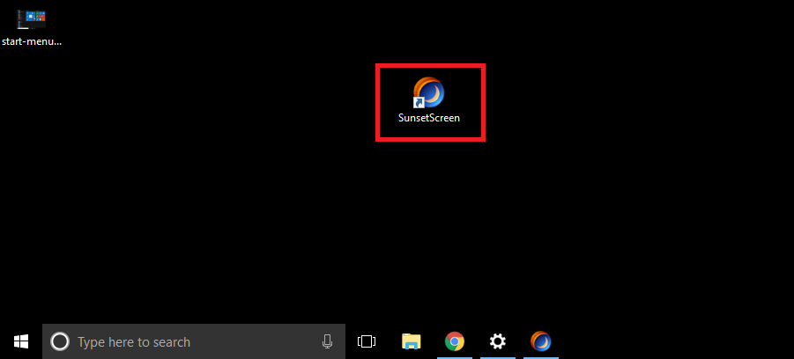Click the shortcut arrow overlay on SunsetScreen
The width and height of the screenshot is (794, 359).
tap(419, 102)
